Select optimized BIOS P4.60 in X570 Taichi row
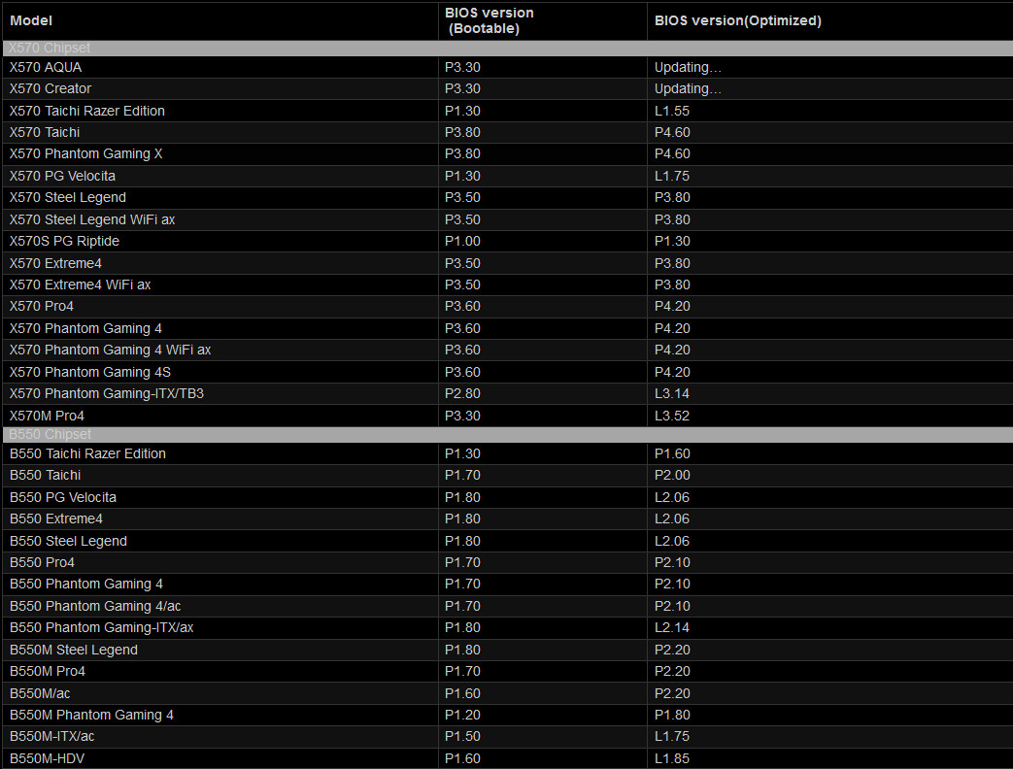This screenshot has height=769, width=1013. [x=672, y=132]
